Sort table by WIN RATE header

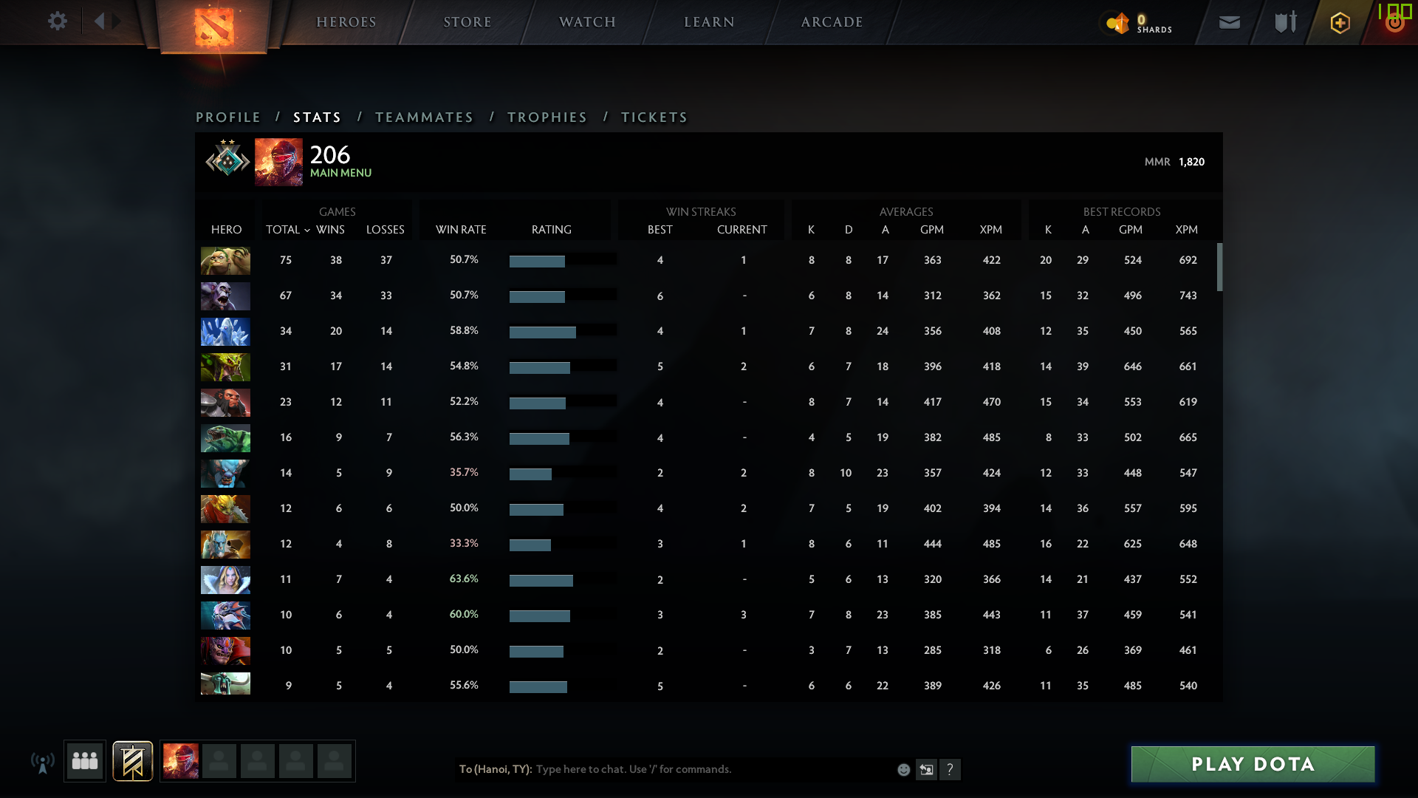coord(461,230)
